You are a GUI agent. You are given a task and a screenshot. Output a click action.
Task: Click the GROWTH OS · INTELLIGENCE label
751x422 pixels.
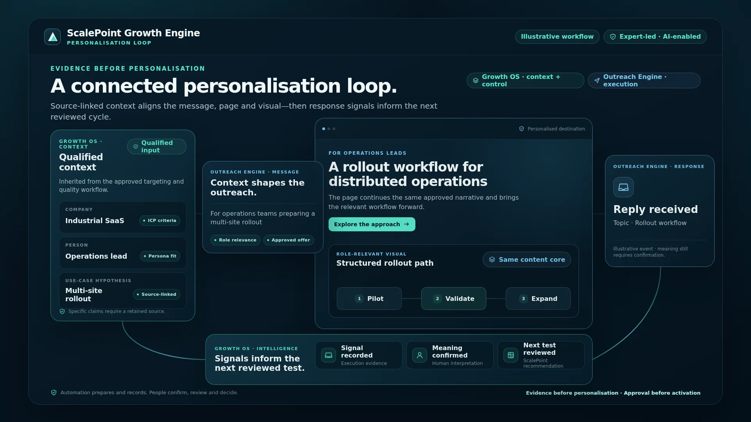coord(256,349)
